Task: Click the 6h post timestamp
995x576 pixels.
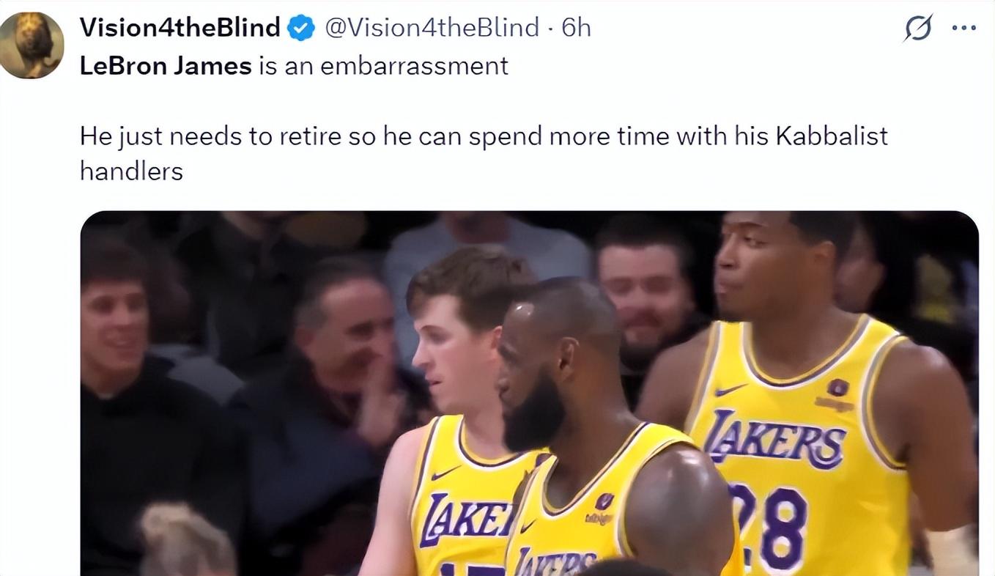Action: click(576, 28)
